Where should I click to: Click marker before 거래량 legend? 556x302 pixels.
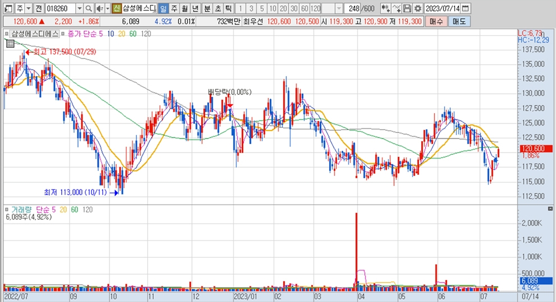coord(7,210)
